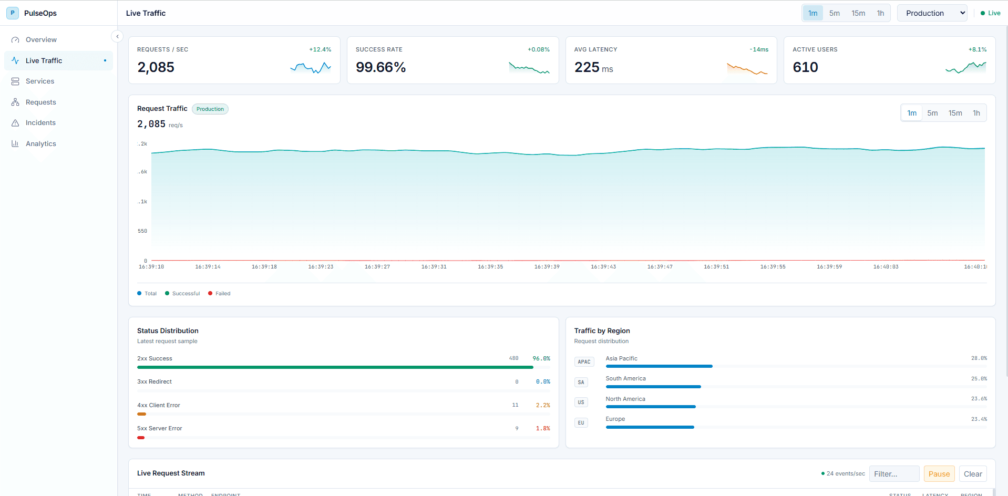The height and width of the screenshot is (496, 1008).
Task: Click the Production tag on Request Traffic
Action: click(210, 109)
